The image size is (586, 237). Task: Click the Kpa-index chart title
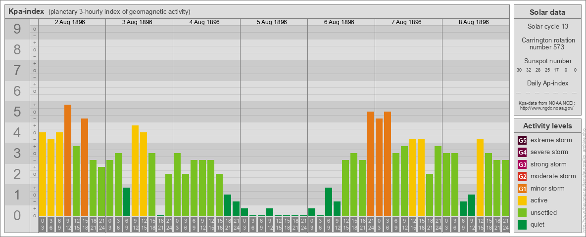point(27,11)
